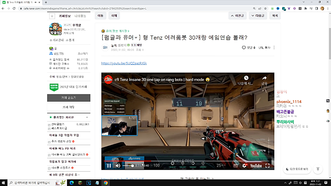The height and width of the screenshot is (186, 331).
Task: Enter fullscreen in the video player
Action: tap(267, 165)
